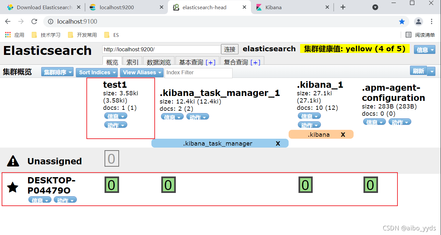Viewport: 441px width, 235px height.
Task: Open the Chrome profile avatar
Action: click(x=419, y=22)
